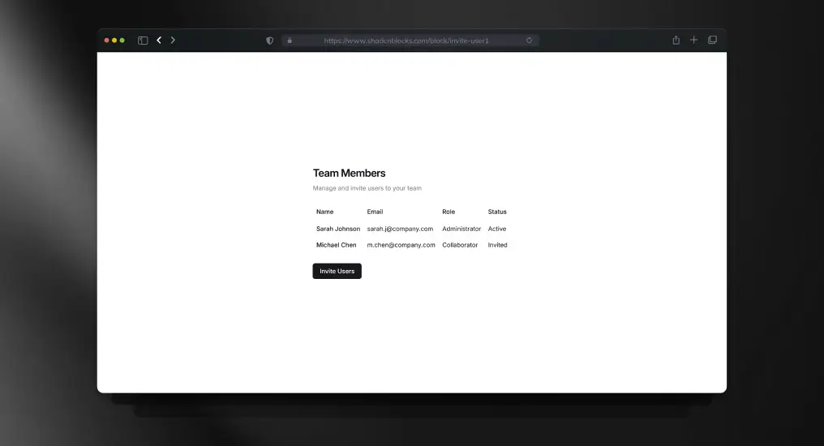Click the Email column header
Viewport: 824px width, 446px height.
click(x=375, y=212)
